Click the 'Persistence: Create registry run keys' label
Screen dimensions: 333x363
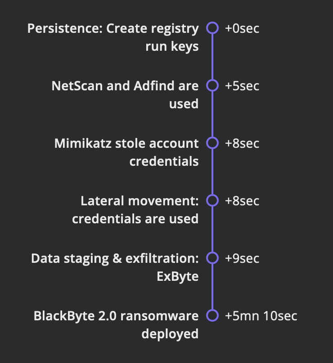[113, 37]
